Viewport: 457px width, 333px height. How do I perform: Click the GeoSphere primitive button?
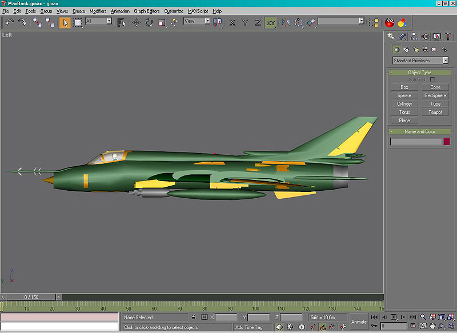tap(435, 95)
